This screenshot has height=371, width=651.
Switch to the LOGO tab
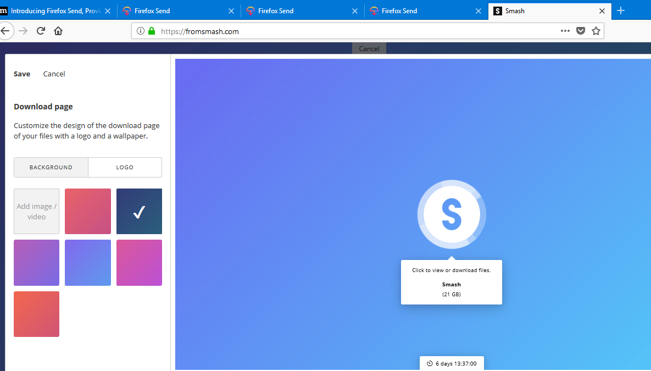coord(125,168)
